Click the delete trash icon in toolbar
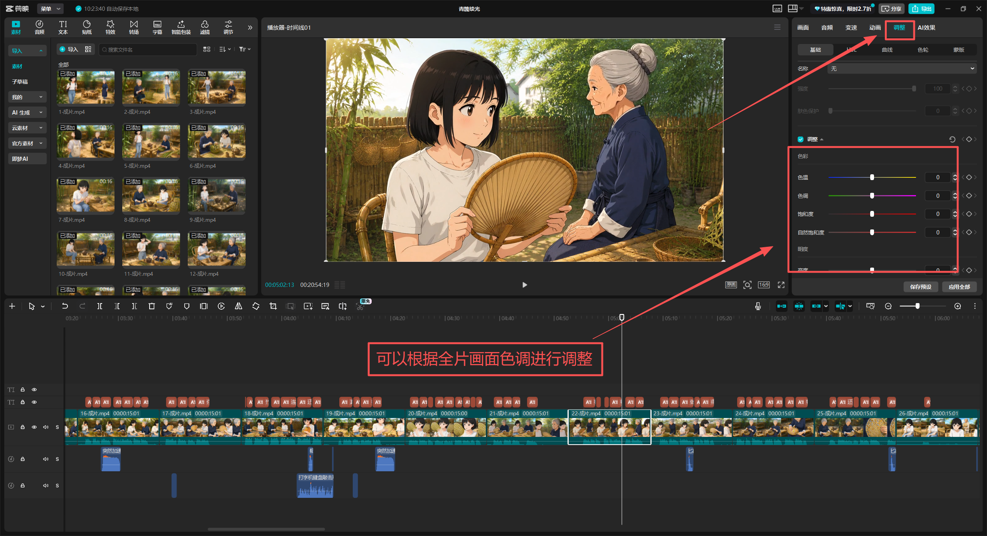This screenshot has width=987, height=536. (x=152, y=306)
